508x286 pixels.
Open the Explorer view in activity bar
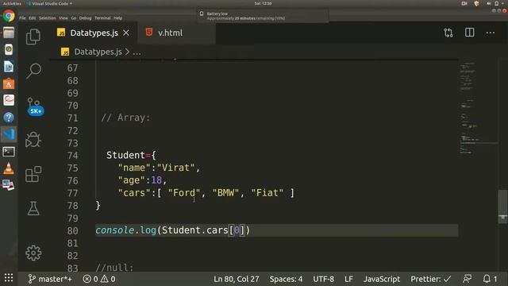point(33,37)
